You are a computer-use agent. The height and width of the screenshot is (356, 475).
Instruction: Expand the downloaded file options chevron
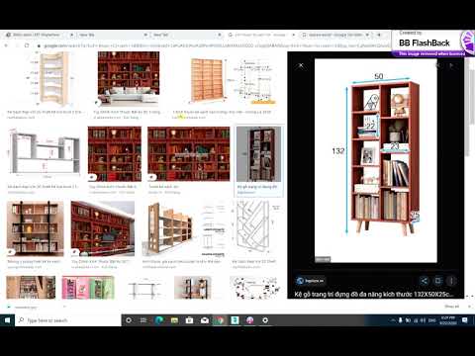(64, 307)
